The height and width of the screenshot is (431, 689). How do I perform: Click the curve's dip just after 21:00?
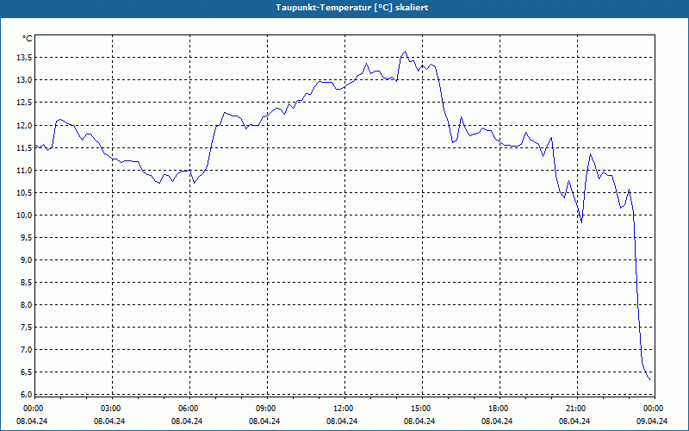[581, 222]
